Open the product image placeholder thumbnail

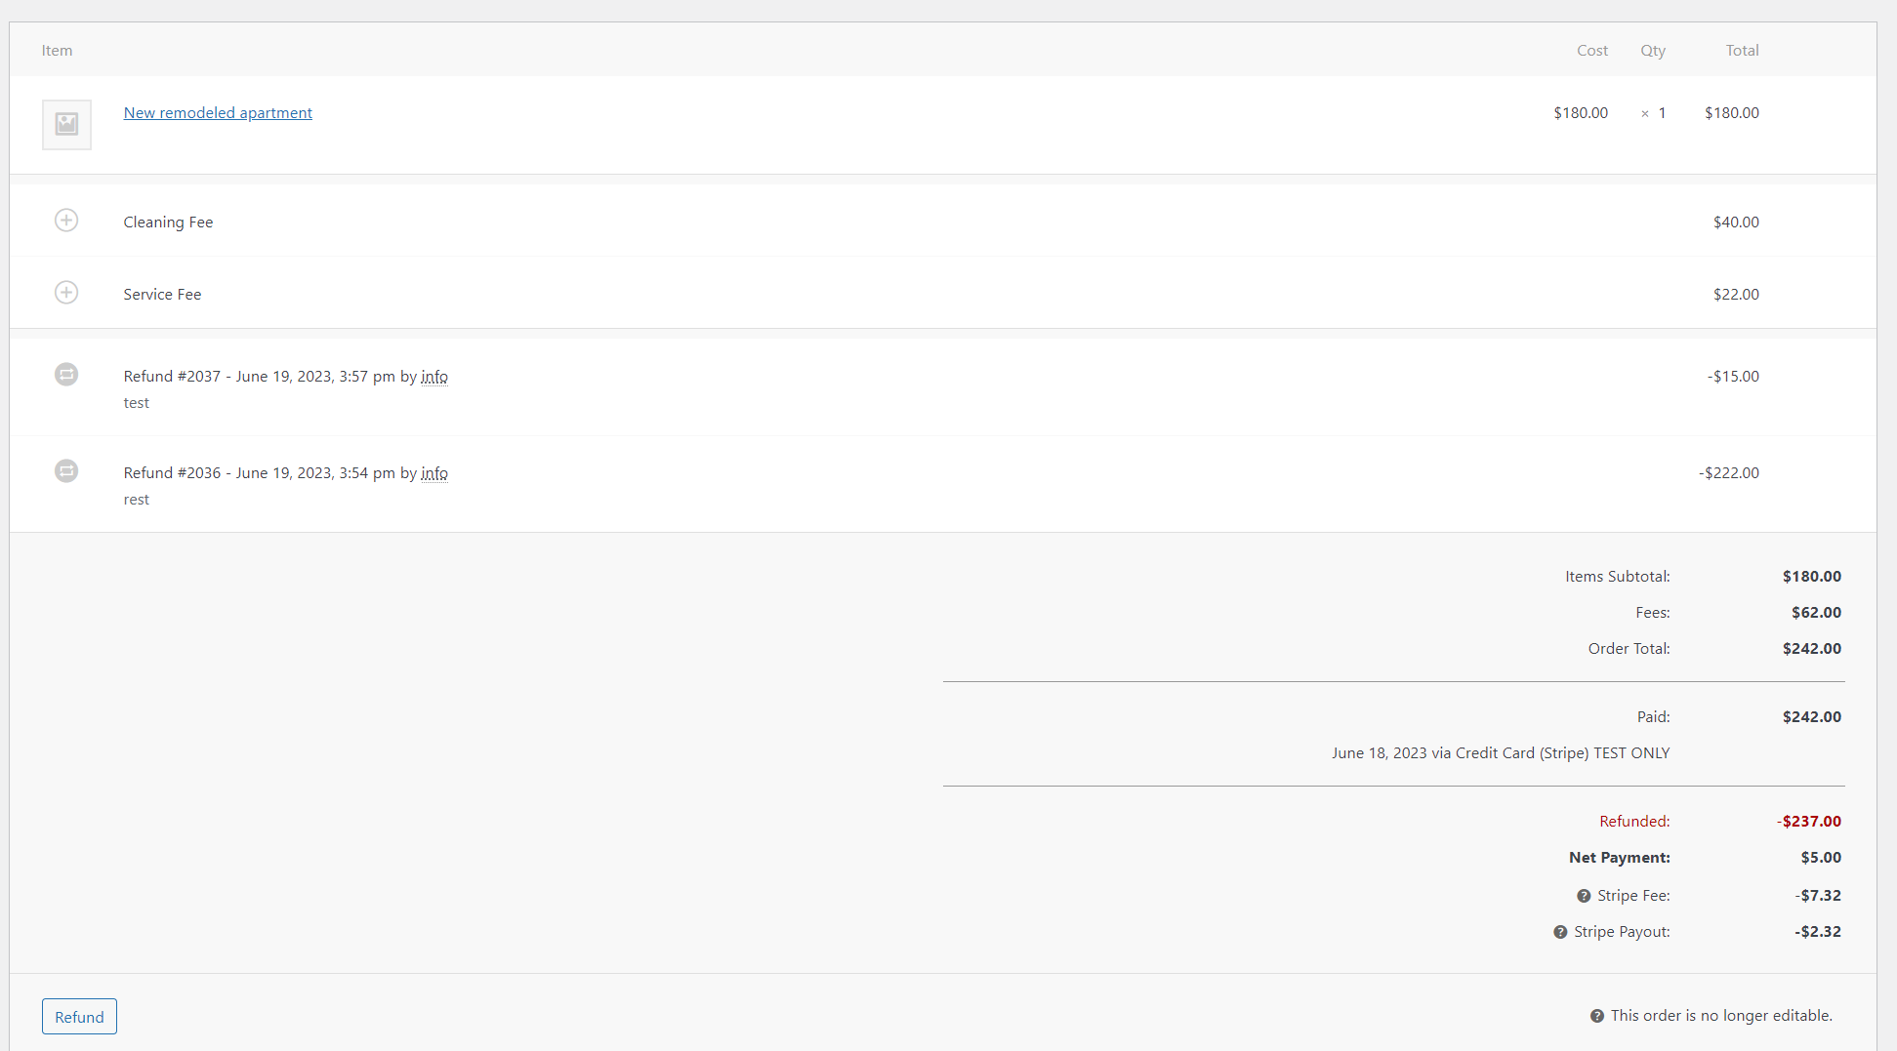(x=66, y=124)
